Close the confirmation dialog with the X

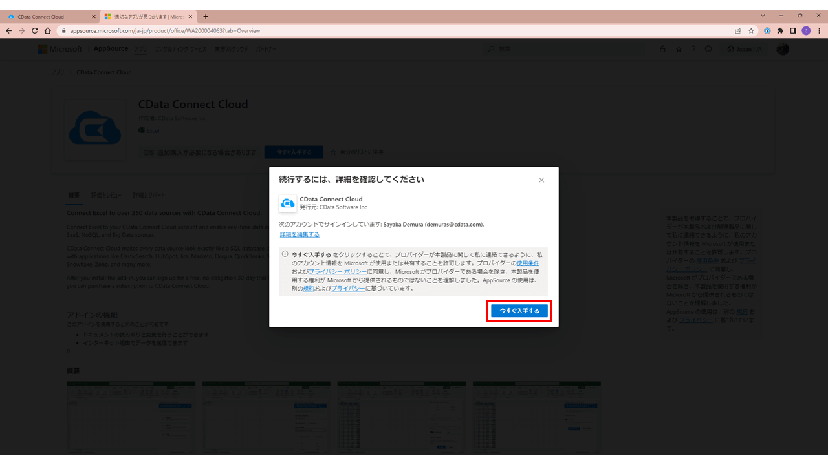[x=541, y=180]
